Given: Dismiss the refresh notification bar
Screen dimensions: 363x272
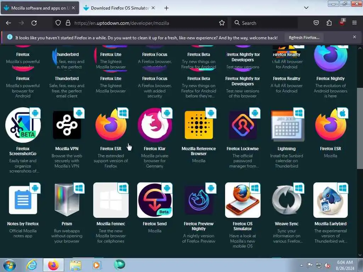Looking at the screenshot, I should [x=354, y=37].
